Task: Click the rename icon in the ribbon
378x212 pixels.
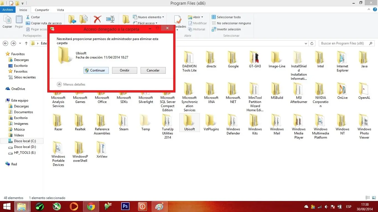Action: coord(110,19)
